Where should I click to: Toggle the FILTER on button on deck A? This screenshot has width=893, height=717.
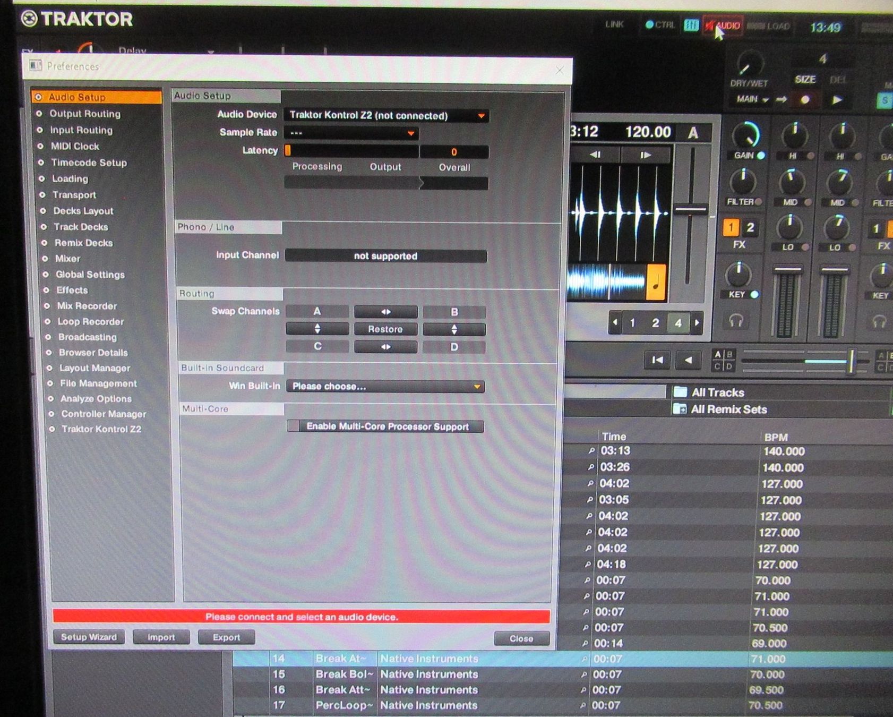click(759, 202)
